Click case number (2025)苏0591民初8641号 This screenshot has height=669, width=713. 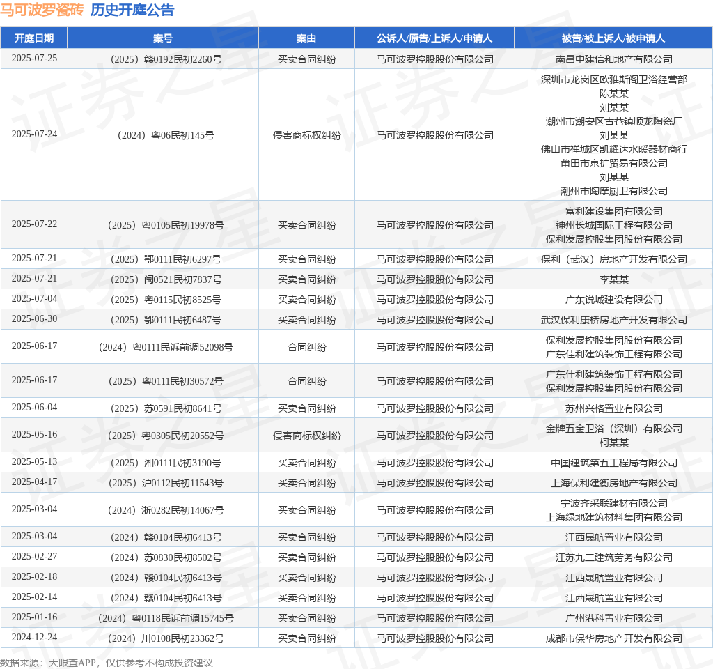(x=166, y=408)
